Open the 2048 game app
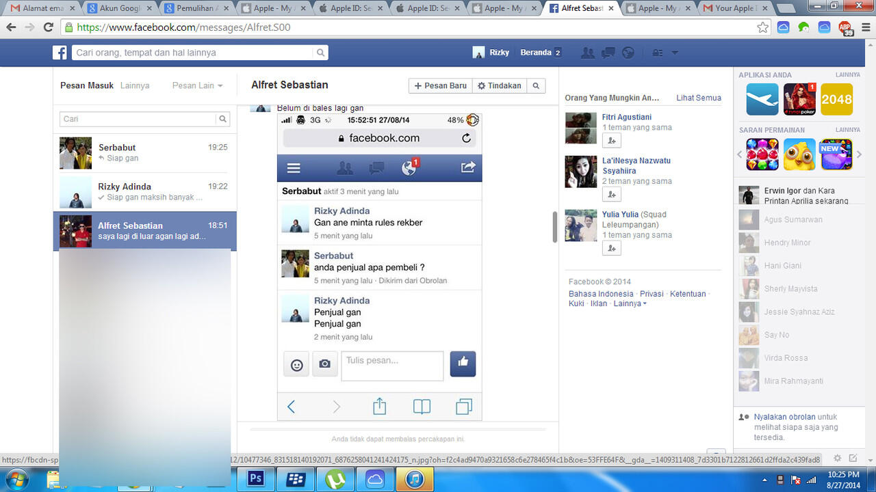The image size is (876, 492). click(836, 99)
